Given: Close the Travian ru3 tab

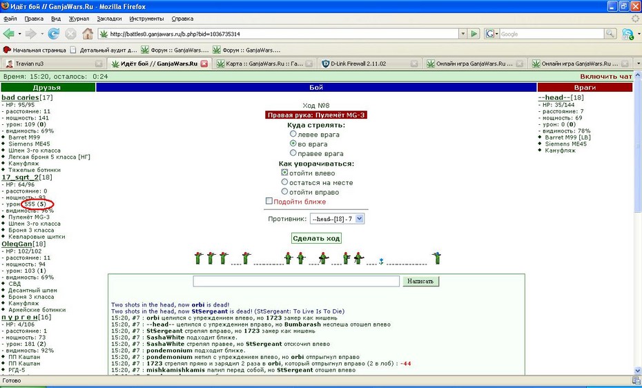Looking at the screenshot, I should 99,64.
